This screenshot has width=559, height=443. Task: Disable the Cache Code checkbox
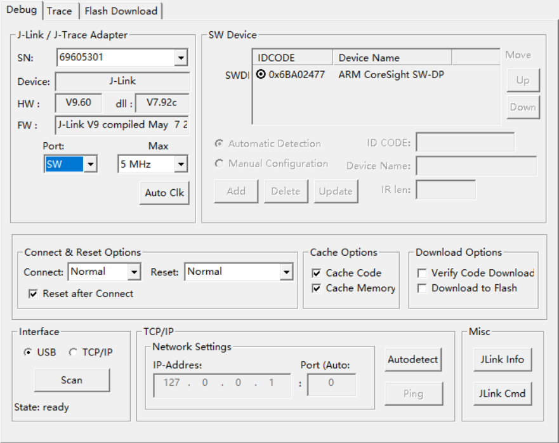tap(317, 273)
